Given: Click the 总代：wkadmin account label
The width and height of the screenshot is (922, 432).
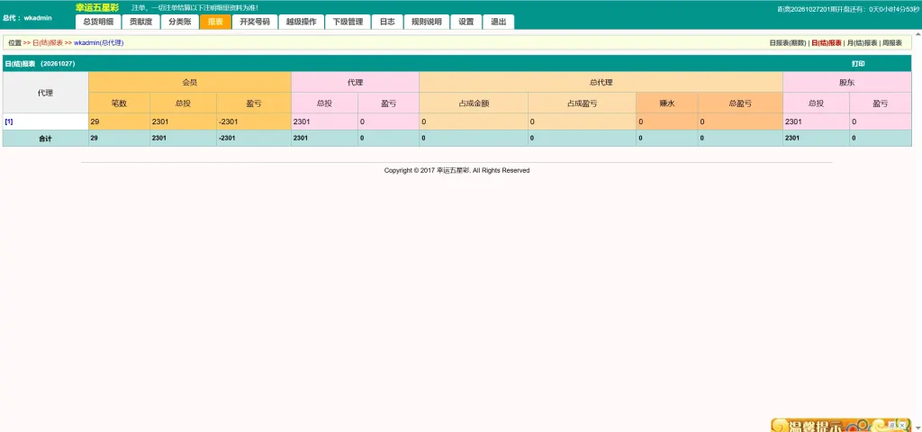Looking at the screenshot, I should (27, 18).
